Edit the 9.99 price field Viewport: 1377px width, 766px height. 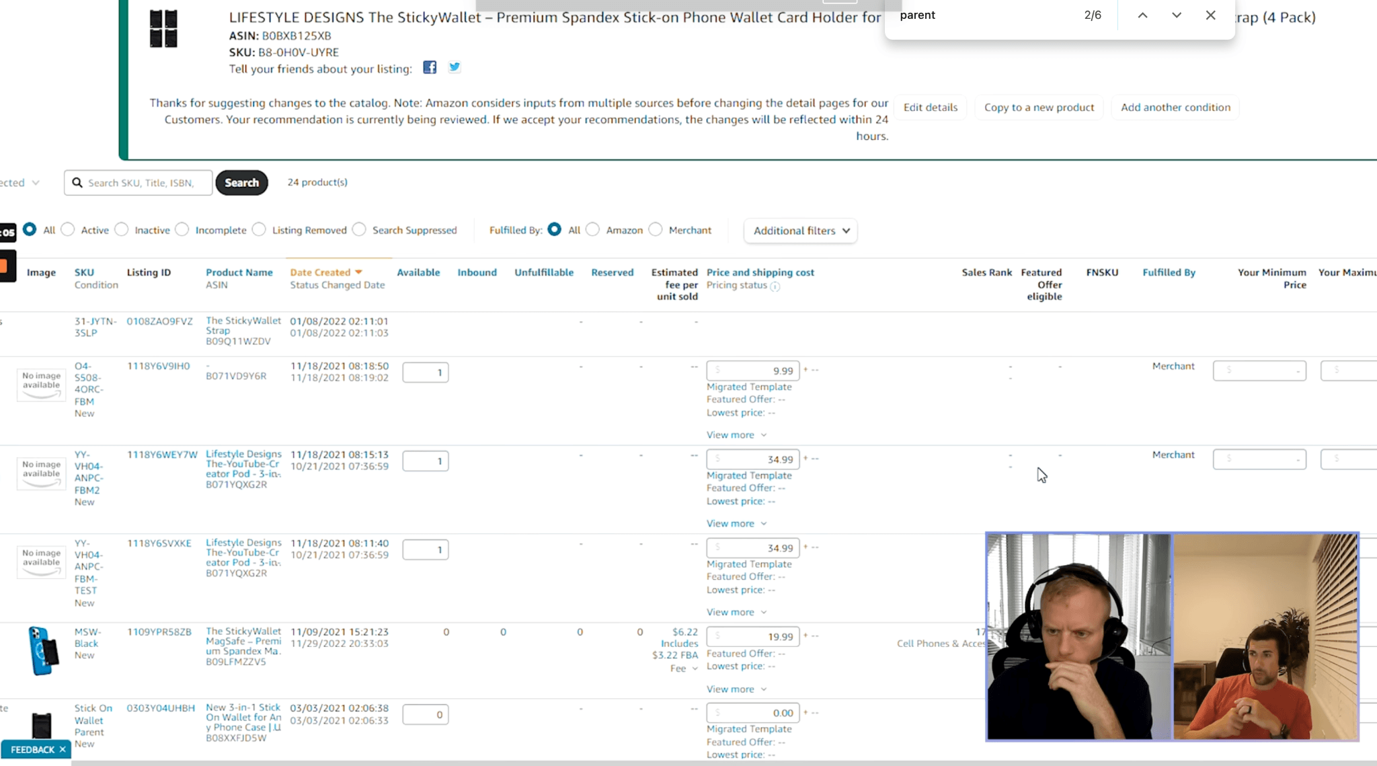(753, 371)
